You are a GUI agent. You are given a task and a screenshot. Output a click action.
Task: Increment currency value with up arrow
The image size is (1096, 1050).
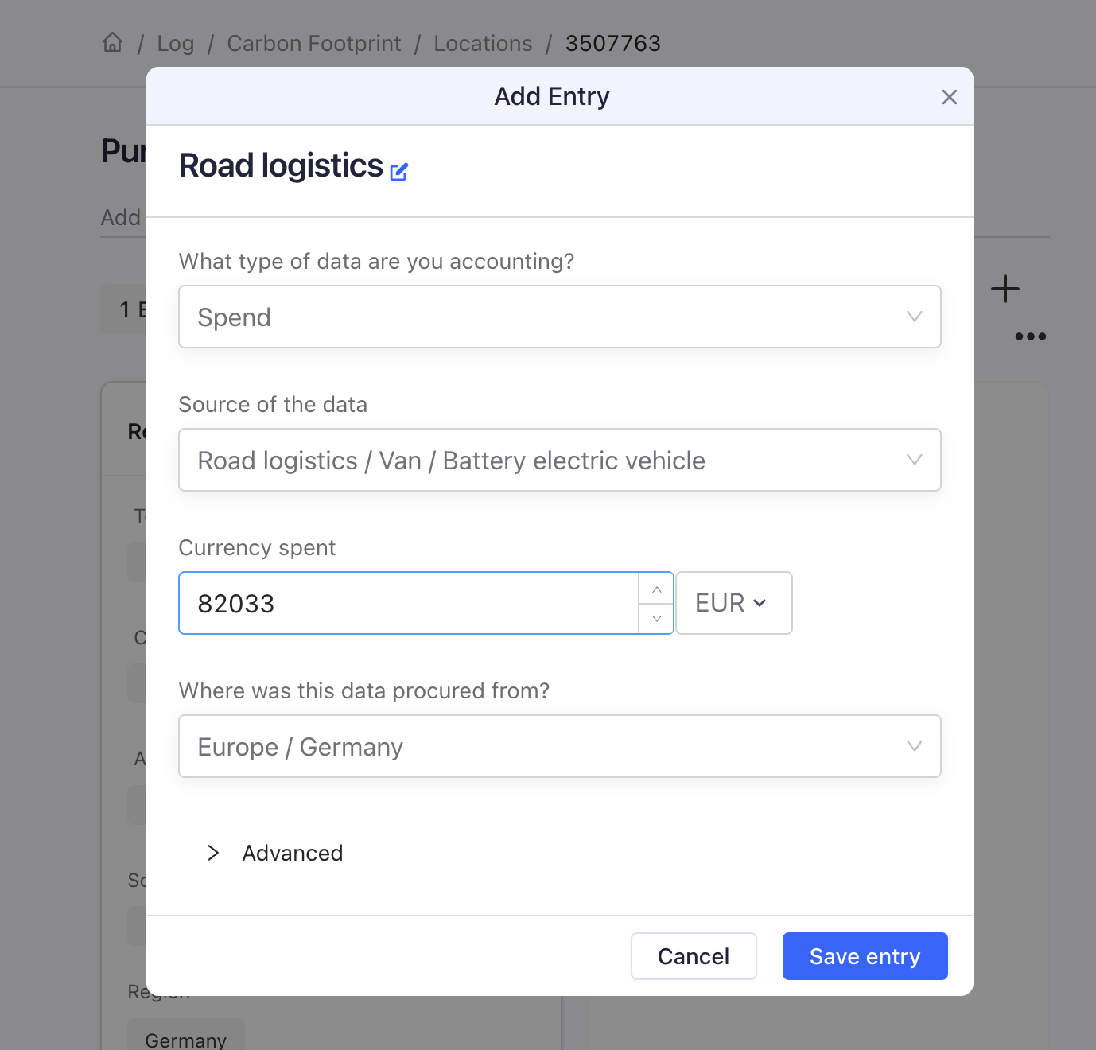657,589
